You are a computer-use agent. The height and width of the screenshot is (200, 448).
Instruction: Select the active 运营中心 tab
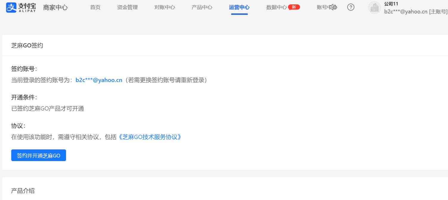pyautogui.click(x=239, y=7)
